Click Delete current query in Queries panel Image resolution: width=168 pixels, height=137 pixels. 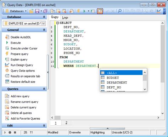click(x=21, y=107)
